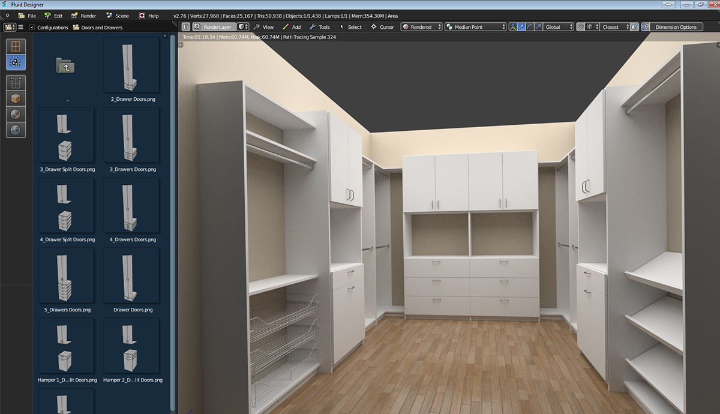
Task: Click the library panel vertical scrollbar
Action: [173, 223]
